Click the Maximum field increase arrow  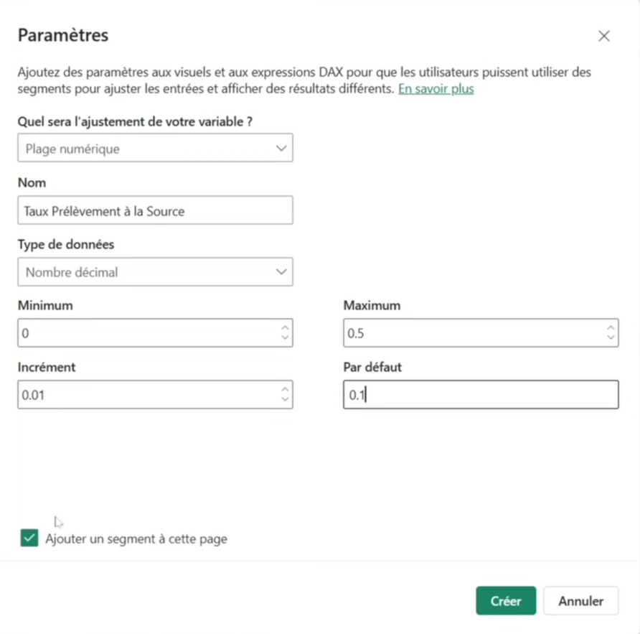point(611,328)
